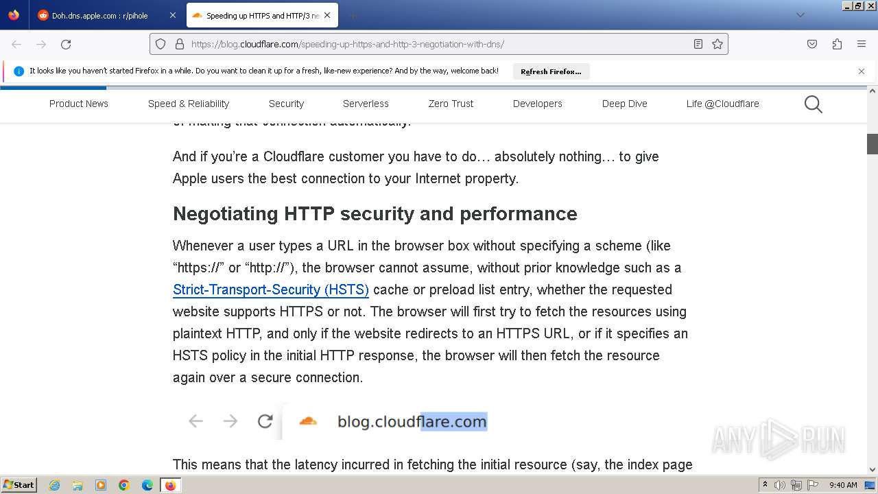Go forward one page
Image resolution: width=878 pixels, height=494 pixels.
tap(41, 44)
